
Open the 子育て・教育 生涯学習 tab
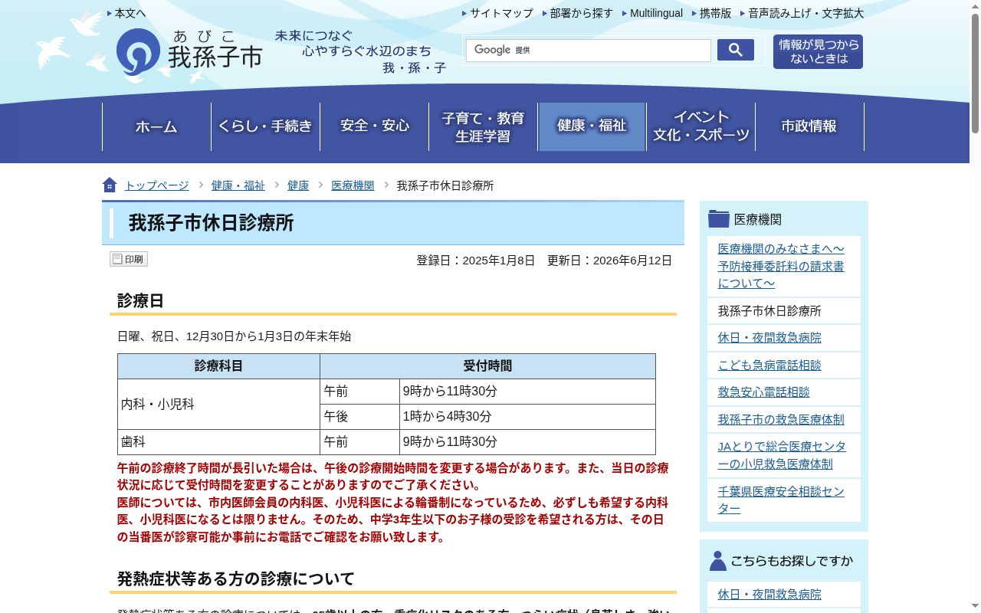coord(483,126)
